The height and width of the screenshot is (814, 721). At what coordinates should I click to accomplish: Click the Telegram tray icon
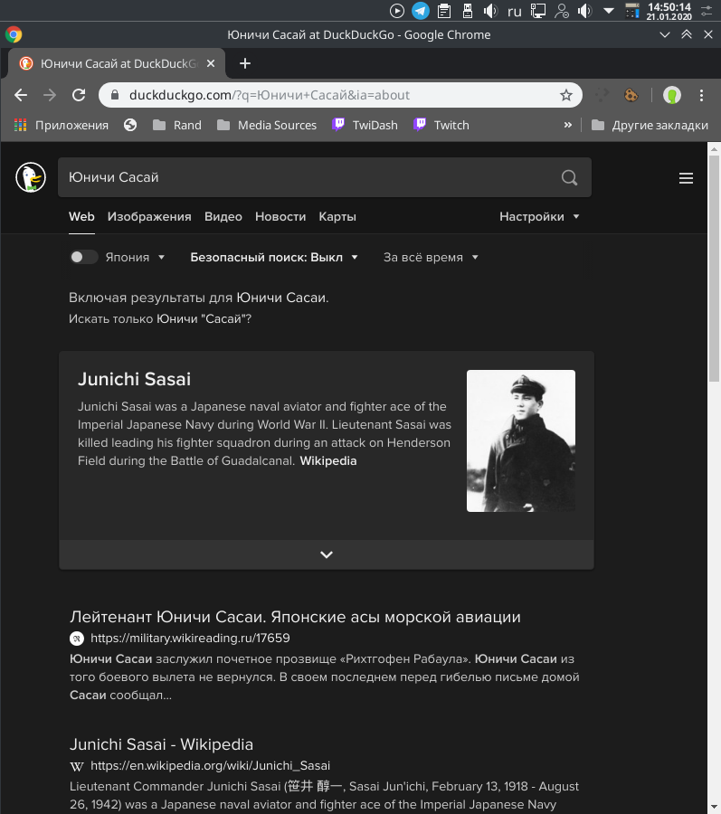point(421,10)
